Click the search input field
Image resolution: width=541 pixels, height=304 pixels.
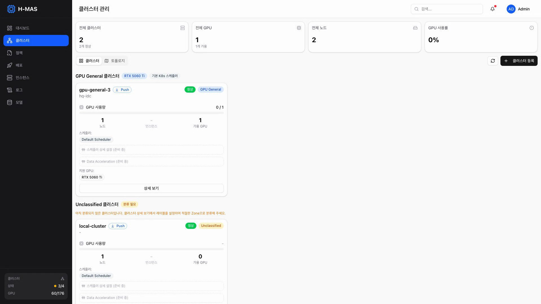coord(447,9)
